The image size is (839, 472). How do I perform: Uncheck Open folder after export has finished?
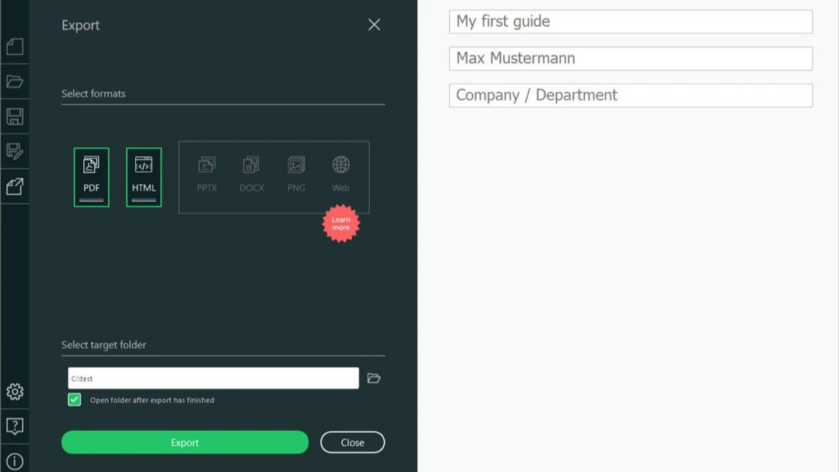pos(75,400)
